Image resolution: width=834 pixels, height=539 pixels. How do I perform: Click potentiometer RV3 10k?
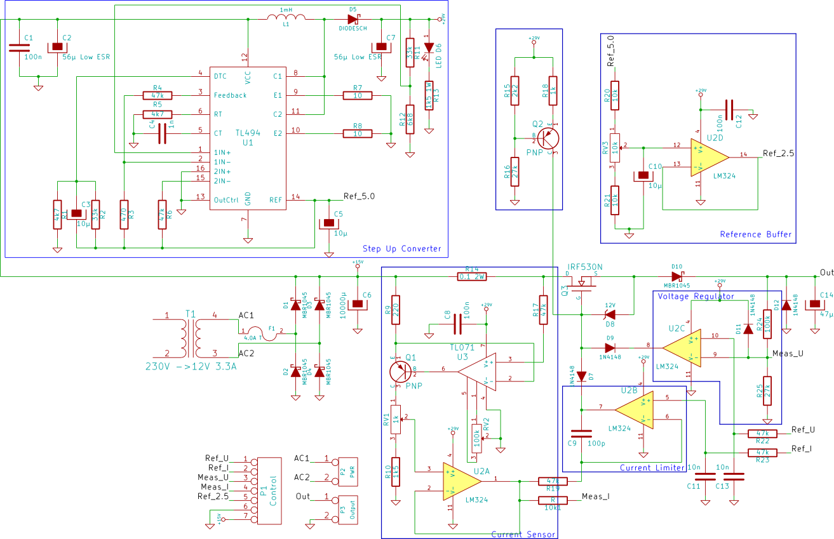(614, 148)
